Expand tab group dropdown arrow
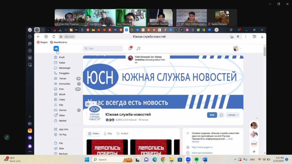 click(x=43, y=30)
